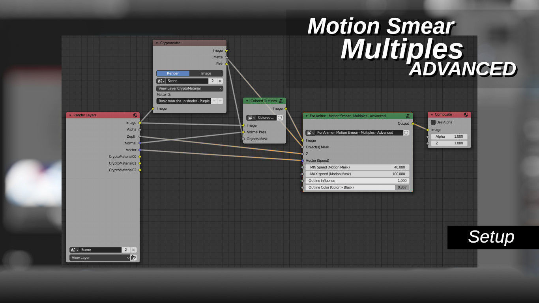Click the render icon on Render Layers node header
The height and width of the screenshot is (303, 539).
coord(136,115)
